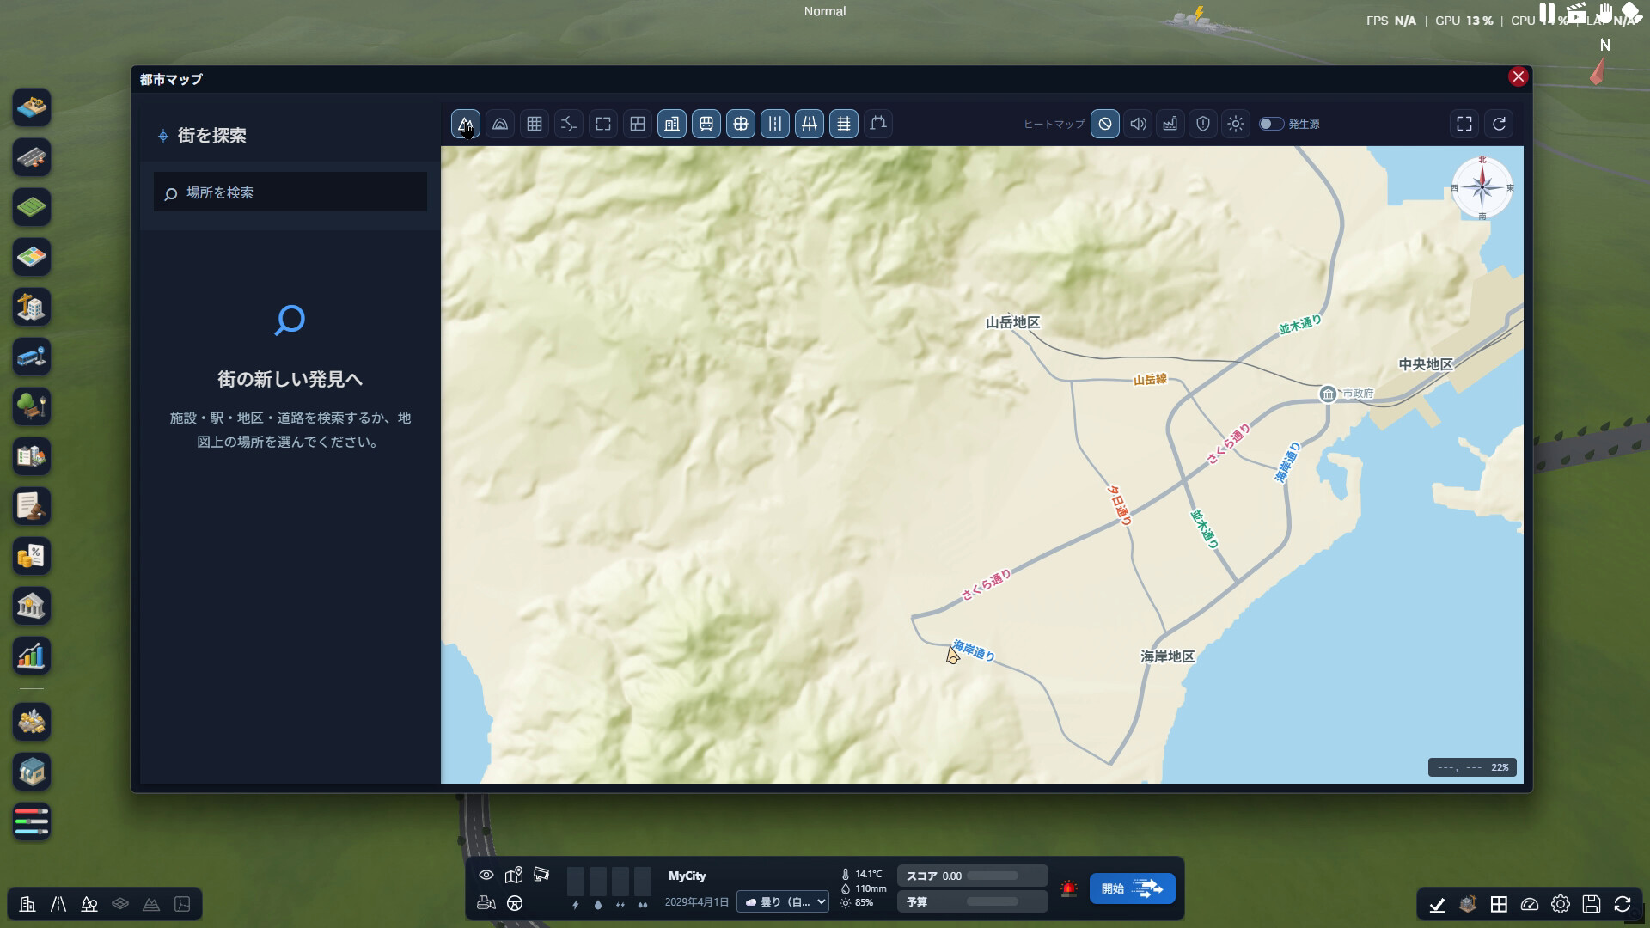Select the no-heatmap option

[1104, 124]
